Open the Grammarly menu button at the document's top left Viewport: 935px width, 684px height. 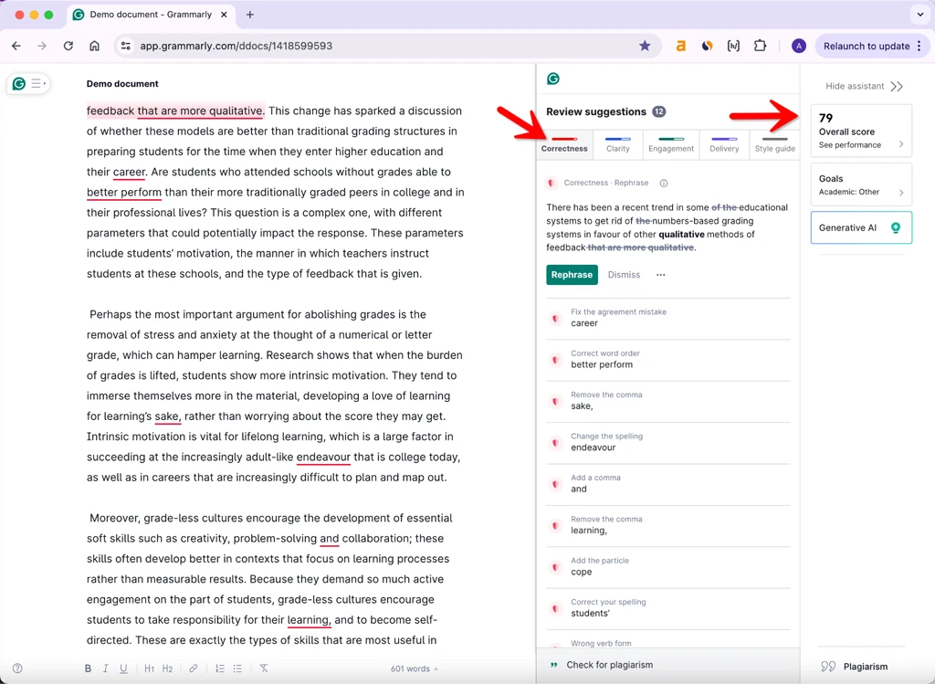click(x=28, y=83)
